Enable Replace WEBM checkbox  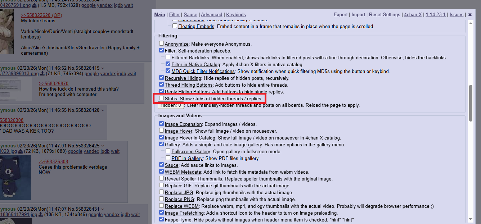[x=162, y=206]
